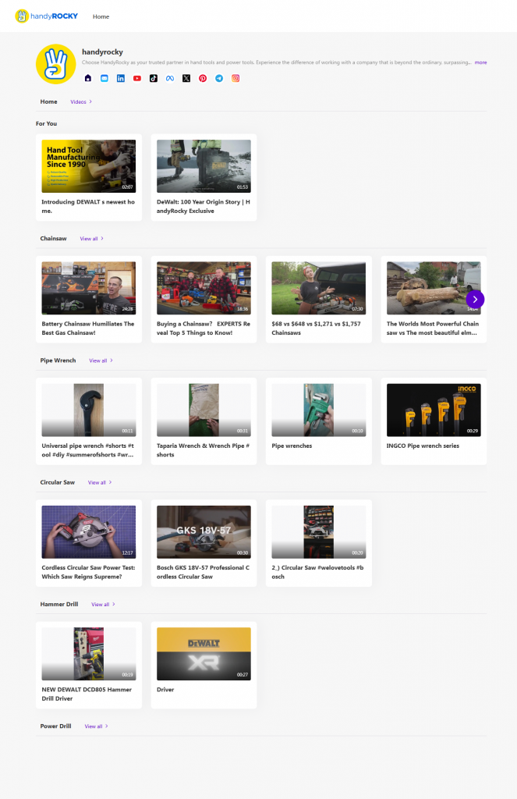
Task: Click the 'Circular Saw' section heading
Action: click(x=58, y=482)
